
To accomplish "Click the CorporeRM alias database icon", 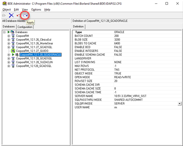I will click(13, 36).
